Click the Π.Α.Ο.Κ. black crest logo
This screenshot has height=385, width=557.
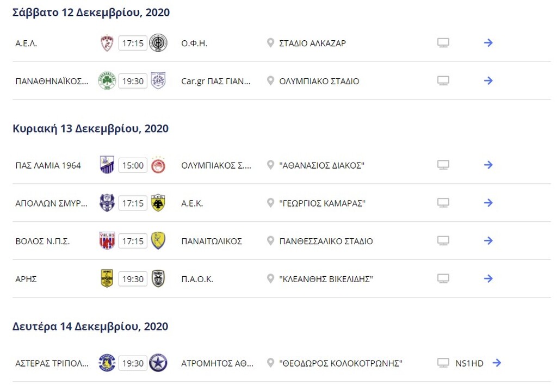(158, 278)
